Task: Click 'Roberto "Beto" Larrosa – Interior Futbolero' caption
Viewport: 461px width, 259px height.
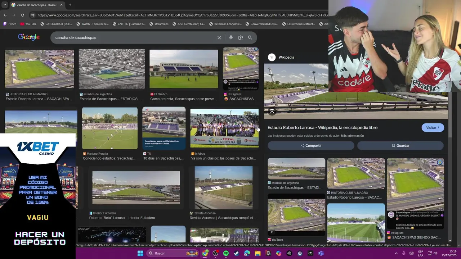Action: point(122,218)
